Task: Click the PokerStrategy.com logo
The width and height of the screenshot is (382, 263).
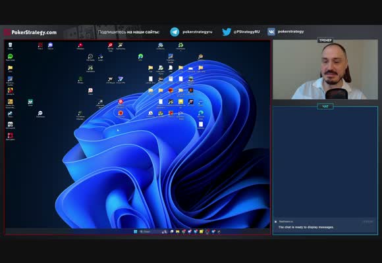Action: click(x=30, y=32)
